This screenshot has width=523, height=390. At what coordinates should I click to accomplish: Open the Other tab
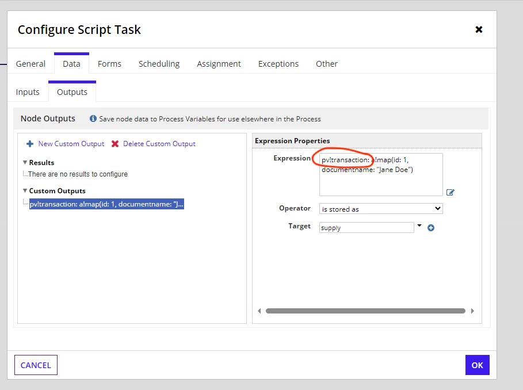click(327, 64)
